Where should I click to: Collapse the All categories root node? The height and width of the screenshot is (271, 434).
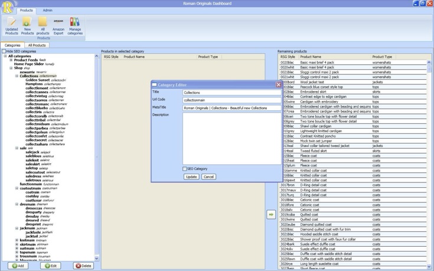5,56
